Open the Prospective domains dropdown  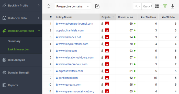(x=73, y=6)
